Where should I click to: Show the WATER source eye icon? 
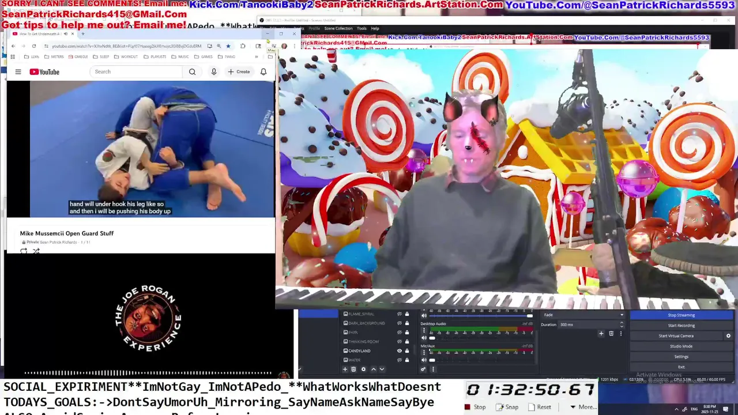[400, 360]
